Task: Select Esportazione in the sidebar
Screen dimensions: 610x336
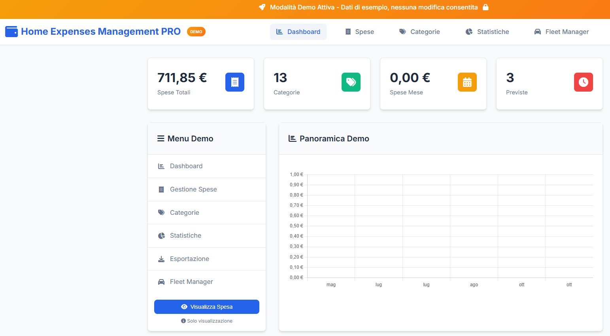Action: click(189, 259)
